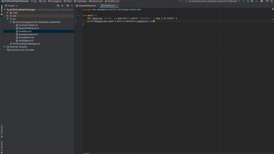Click the green run gutter icon beside main
This screenshot has height=154, width=274.
point(78,15)
